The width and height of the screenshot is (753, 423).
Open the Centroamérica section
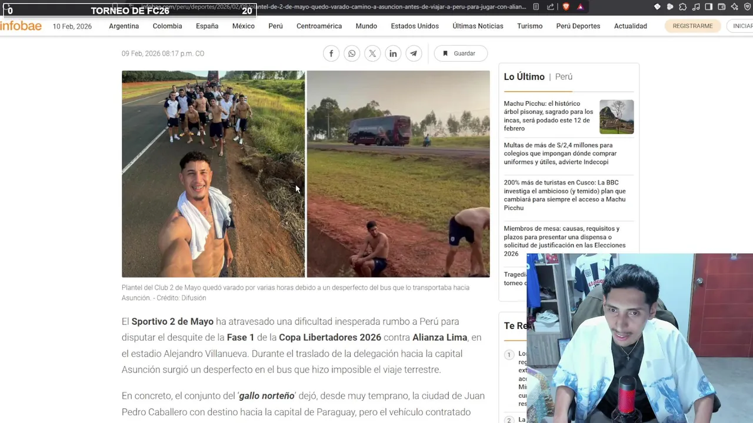[319, 26]
